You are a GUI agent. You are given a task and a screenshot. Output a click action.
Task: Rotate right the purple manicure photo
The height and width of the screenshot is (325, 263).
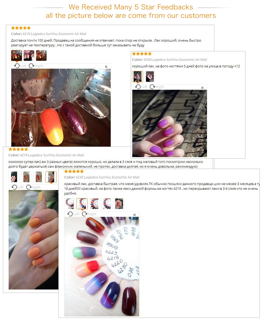pos(157,87)
